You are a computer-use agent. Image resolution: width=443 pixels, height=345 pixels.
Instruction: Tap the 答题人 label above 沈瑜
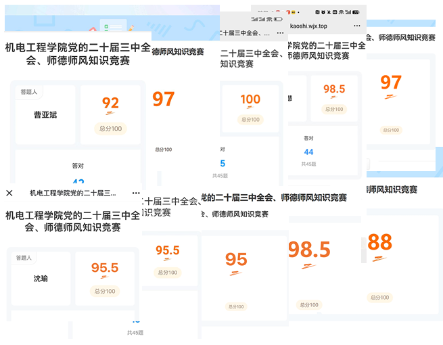pos(24,258)
